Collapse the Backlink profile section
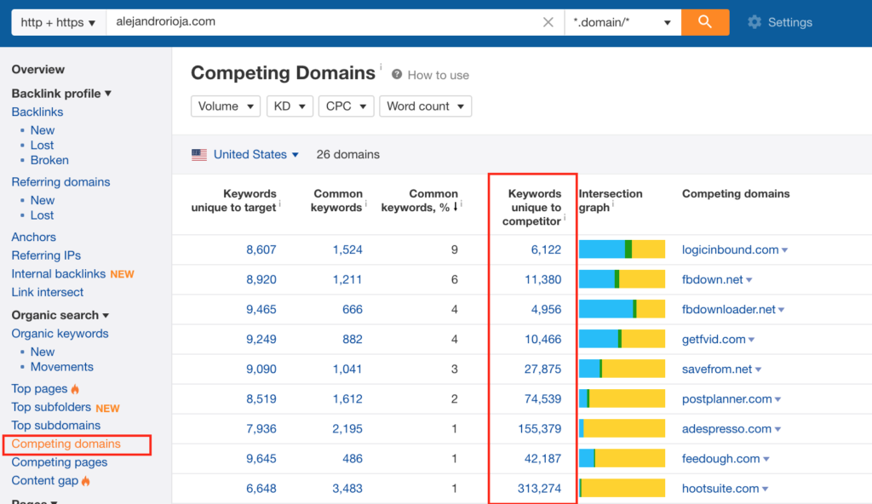Image resolution: width=872 pixels, height=504 pixels. pyautogui.click(x=61, y=94)
